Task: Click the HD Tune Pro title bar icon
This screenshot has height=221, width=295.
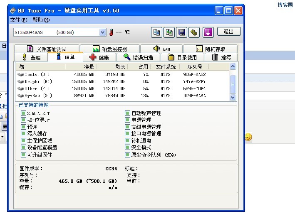Action: [13, 10]
